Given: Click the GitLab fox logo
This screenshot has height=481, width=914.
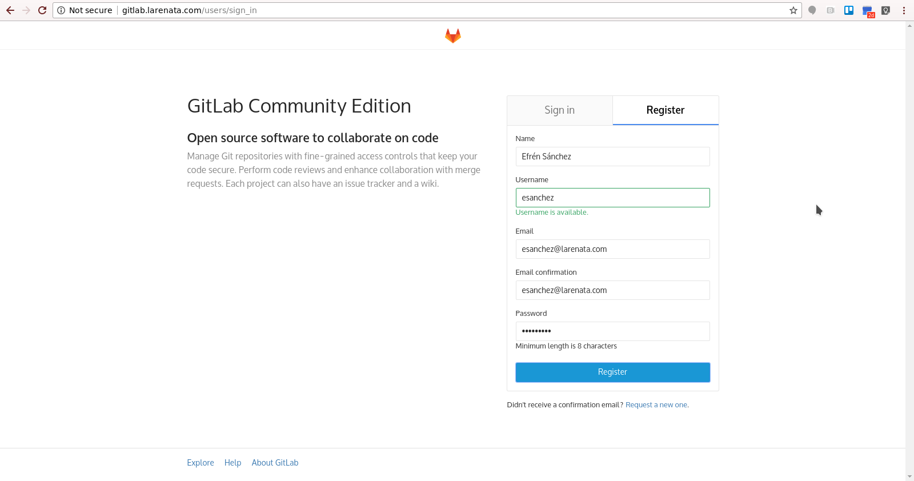Looking at the screenshot, I should [452, 36].
